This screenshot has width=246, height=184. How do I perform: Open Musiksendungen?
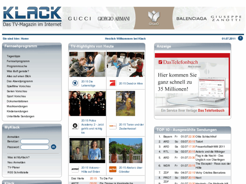[17, 106]
